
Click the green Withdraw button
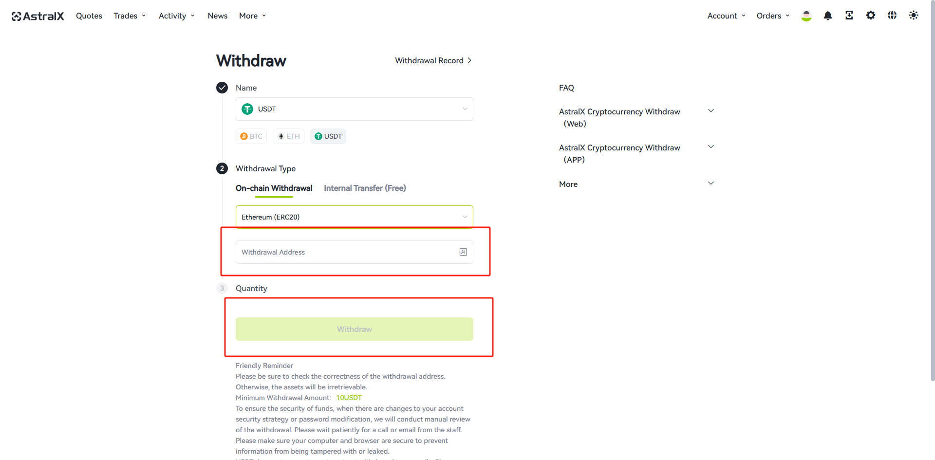[354, 329]
